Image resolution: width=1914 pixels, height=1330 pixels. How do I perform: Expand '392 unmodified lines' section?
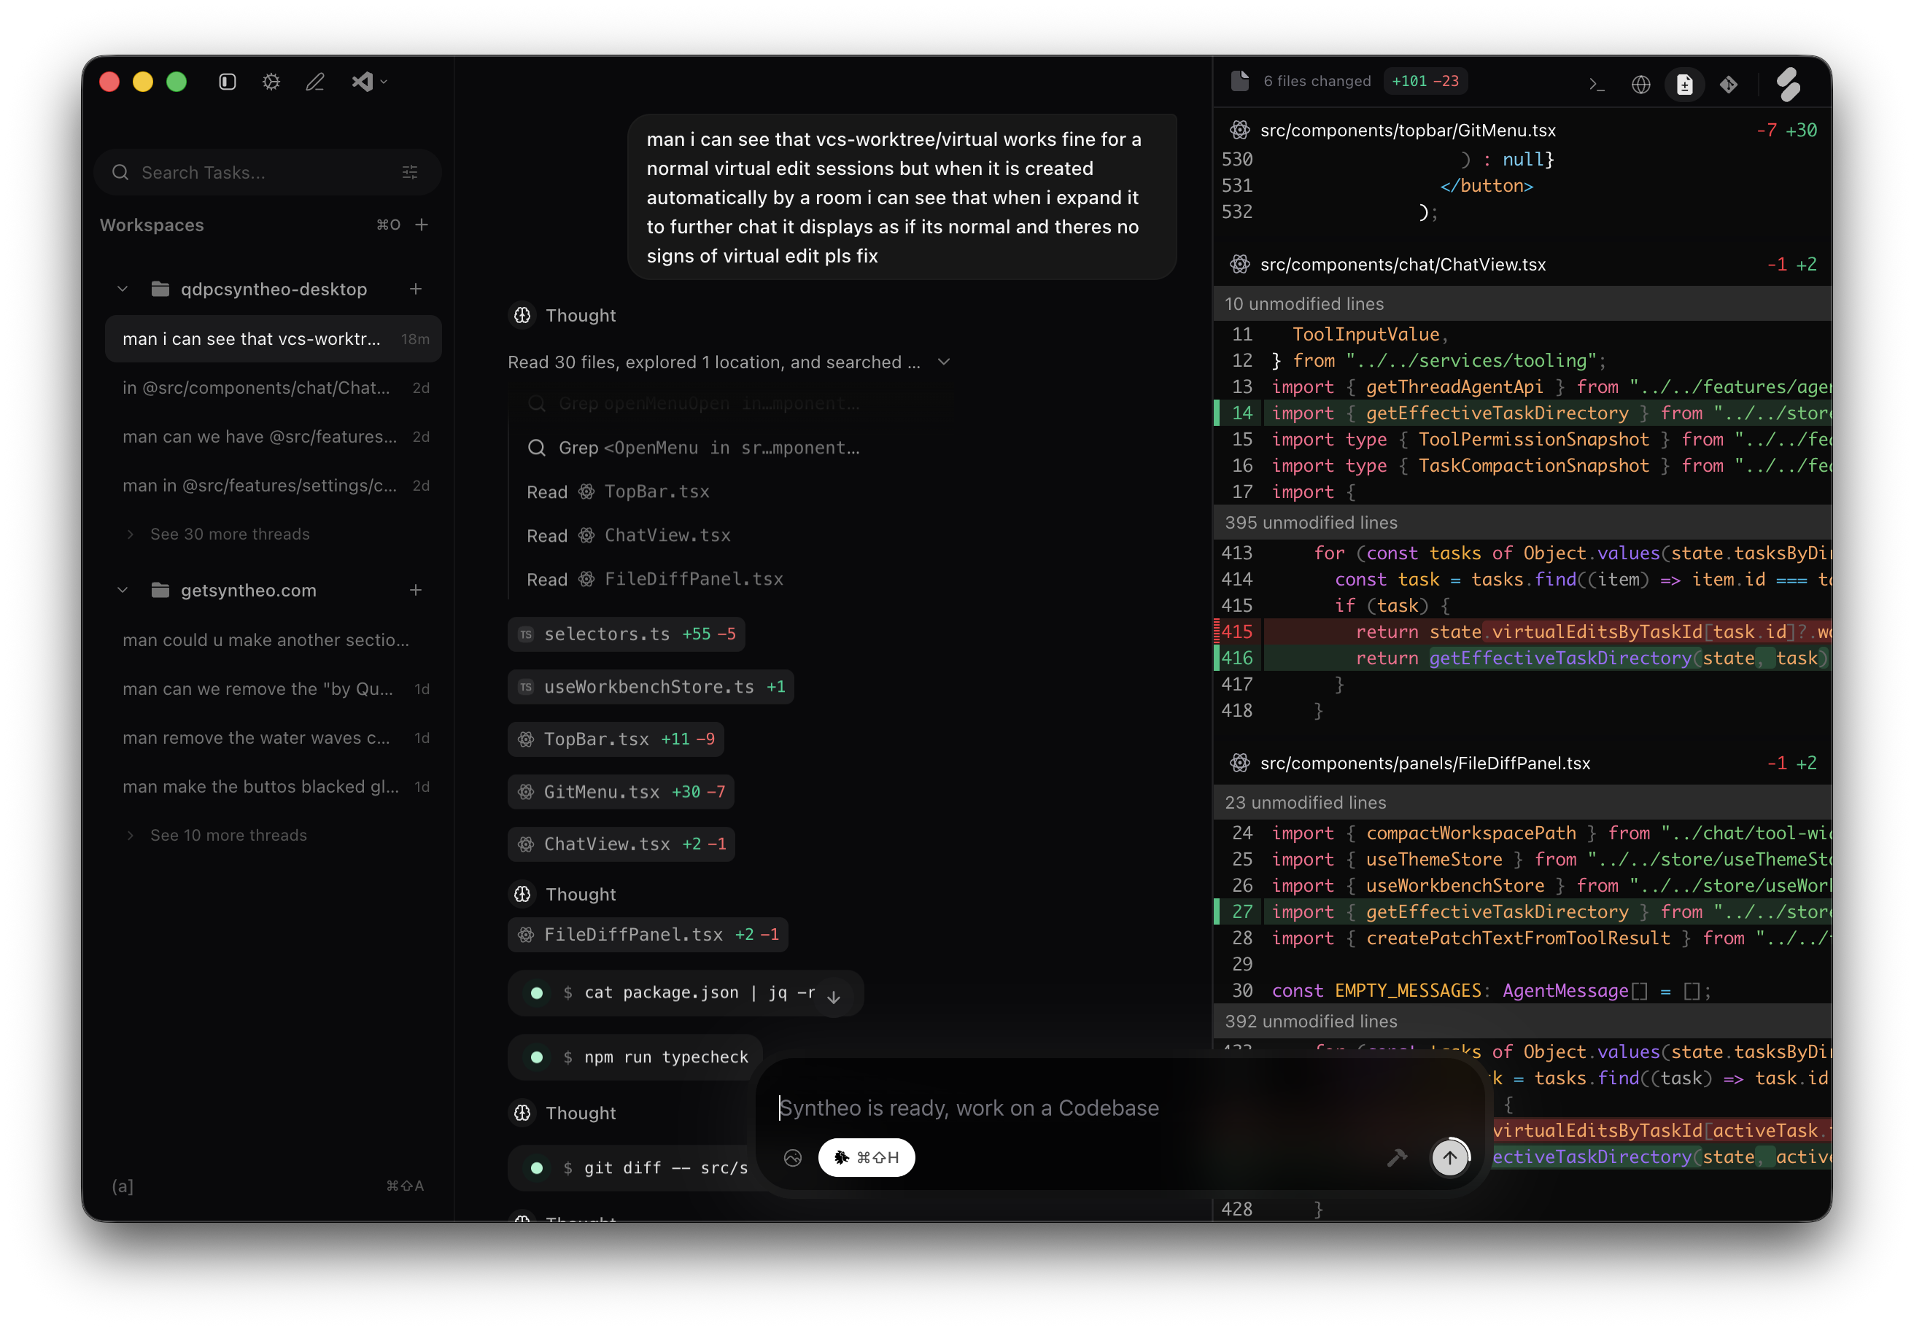click(1522, 1021)
